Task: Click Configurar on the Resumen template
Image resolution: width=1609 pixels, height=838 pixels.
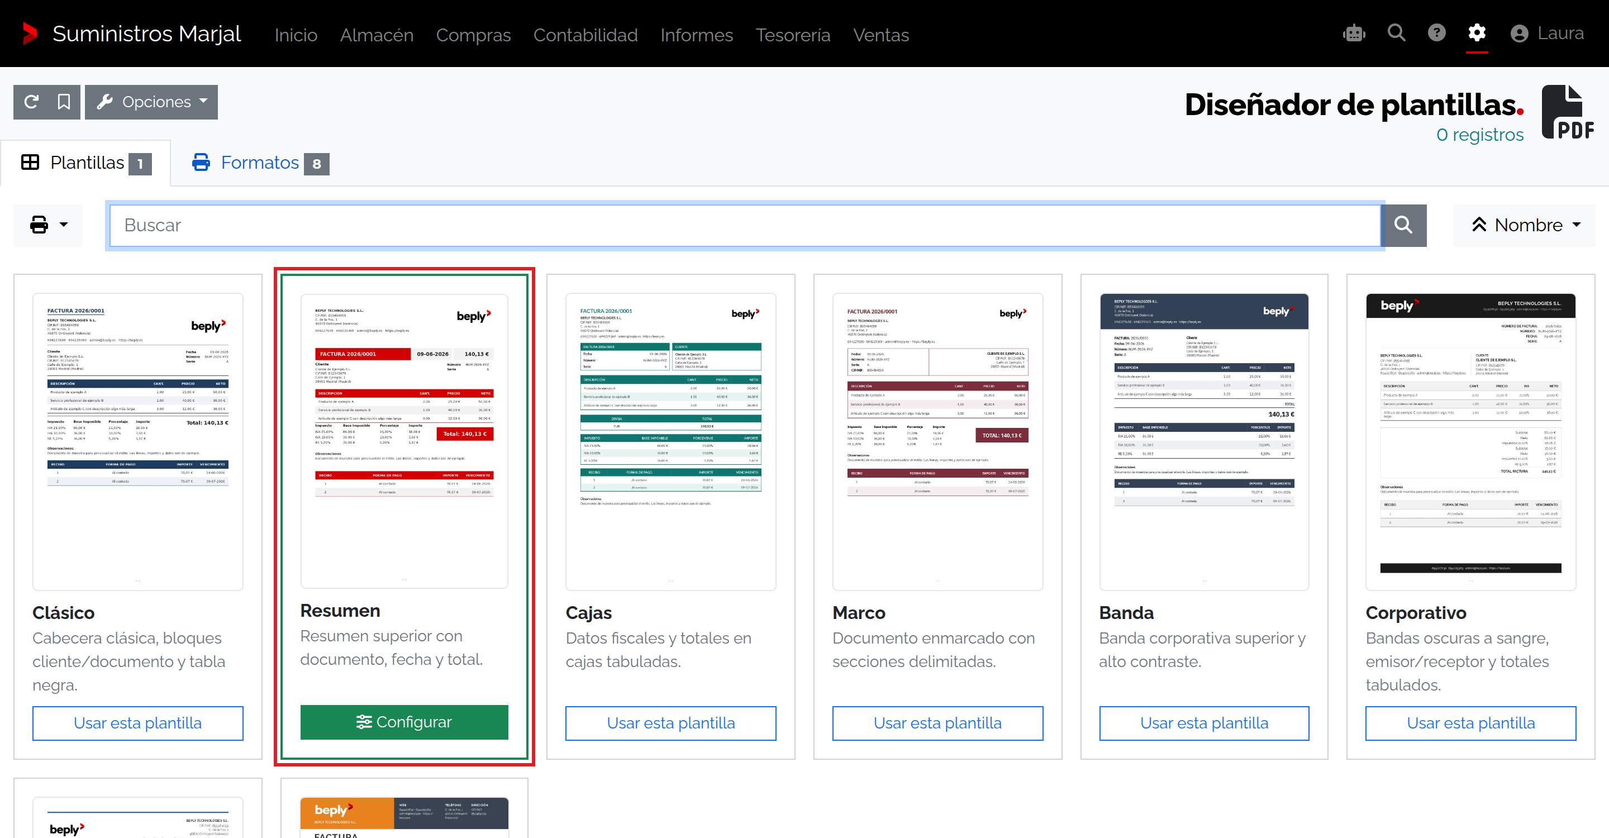Action: click(x=404, y=722)
